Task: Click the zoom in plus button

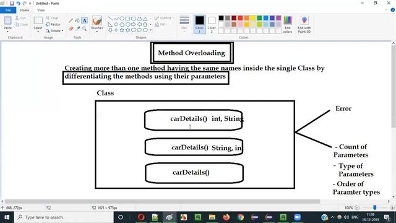Action: click(x=392, y=208)
